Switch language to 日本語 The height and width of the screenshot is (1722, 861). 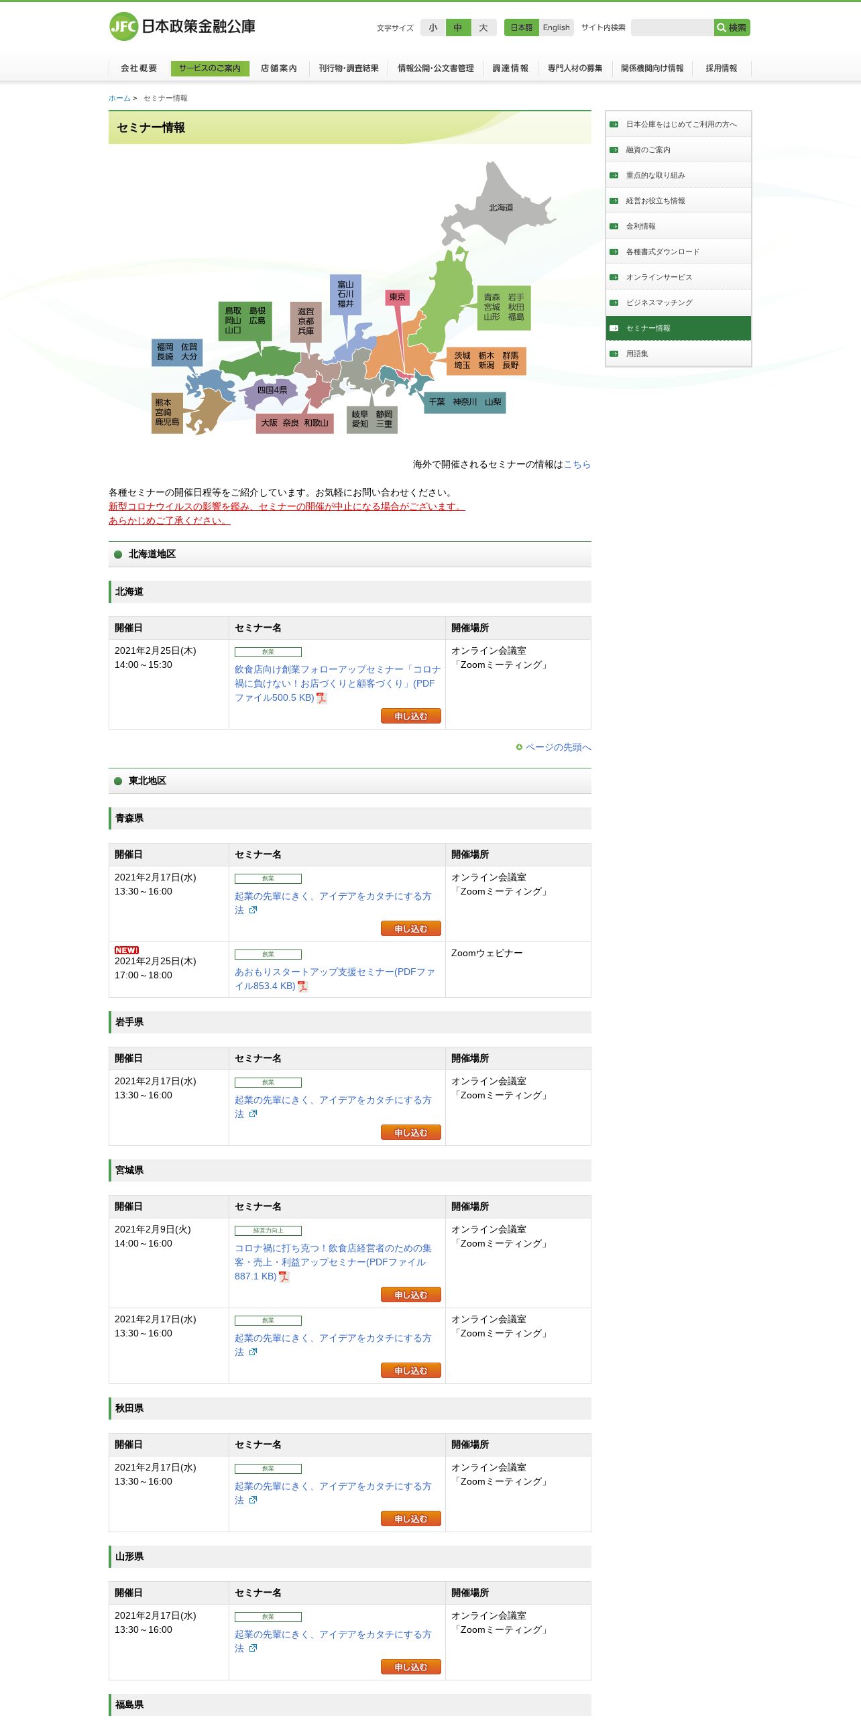point(522,27)
